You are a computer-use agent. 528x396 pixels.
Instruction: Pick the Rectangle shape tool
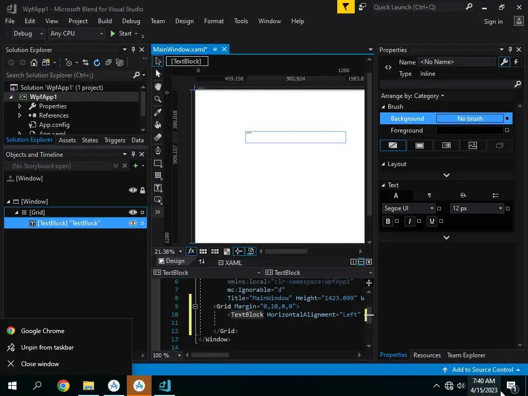pos(158,163)
